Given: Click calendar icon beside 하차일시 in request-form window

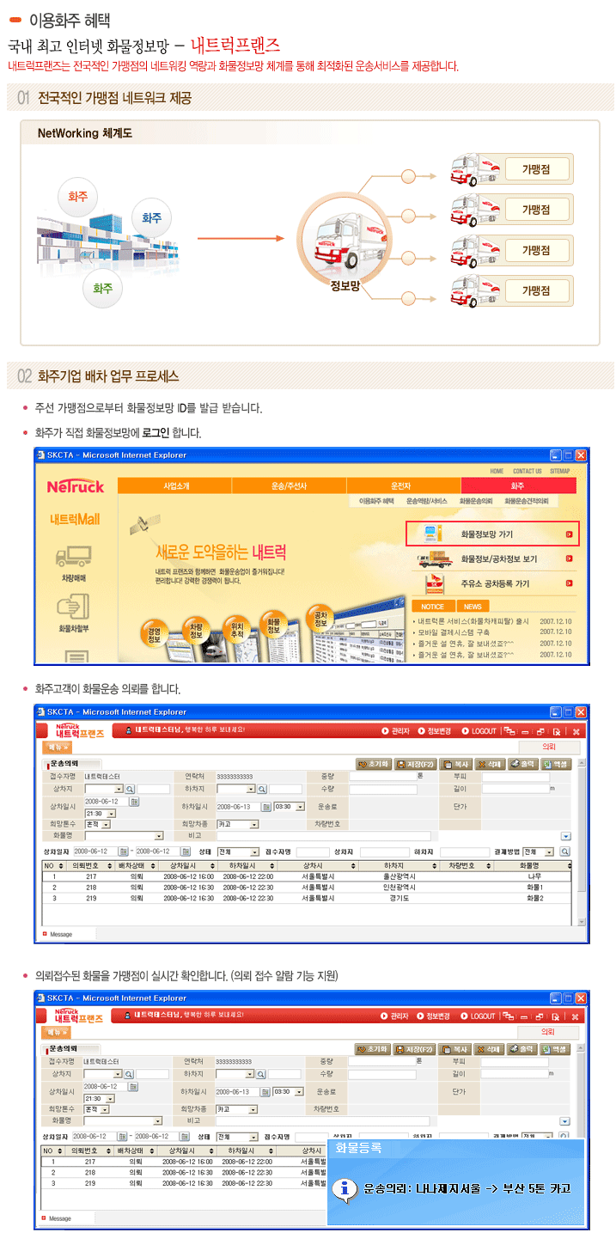Looking at the screenshot, I should [x=265, y=807].
